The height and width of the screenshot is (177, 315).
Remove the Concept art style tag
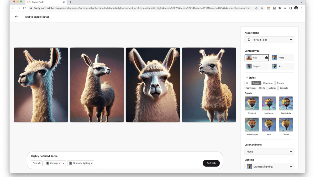63,163
